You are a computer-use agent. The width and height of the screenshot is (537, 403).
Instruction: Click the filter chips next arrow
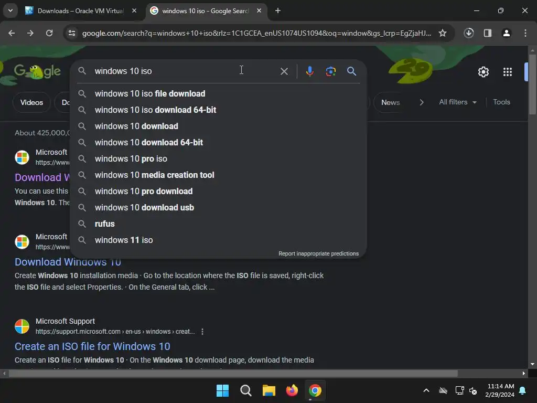coord(422,102)
